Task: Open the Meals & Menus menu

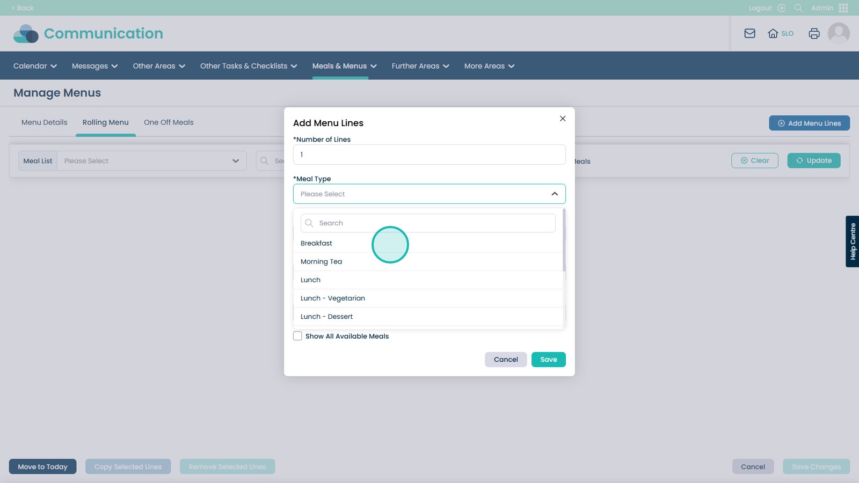Action: tap(344, 66)
